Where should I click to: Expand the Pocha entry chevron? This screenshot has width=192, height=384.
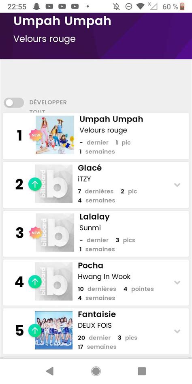[x=177, y=282]
